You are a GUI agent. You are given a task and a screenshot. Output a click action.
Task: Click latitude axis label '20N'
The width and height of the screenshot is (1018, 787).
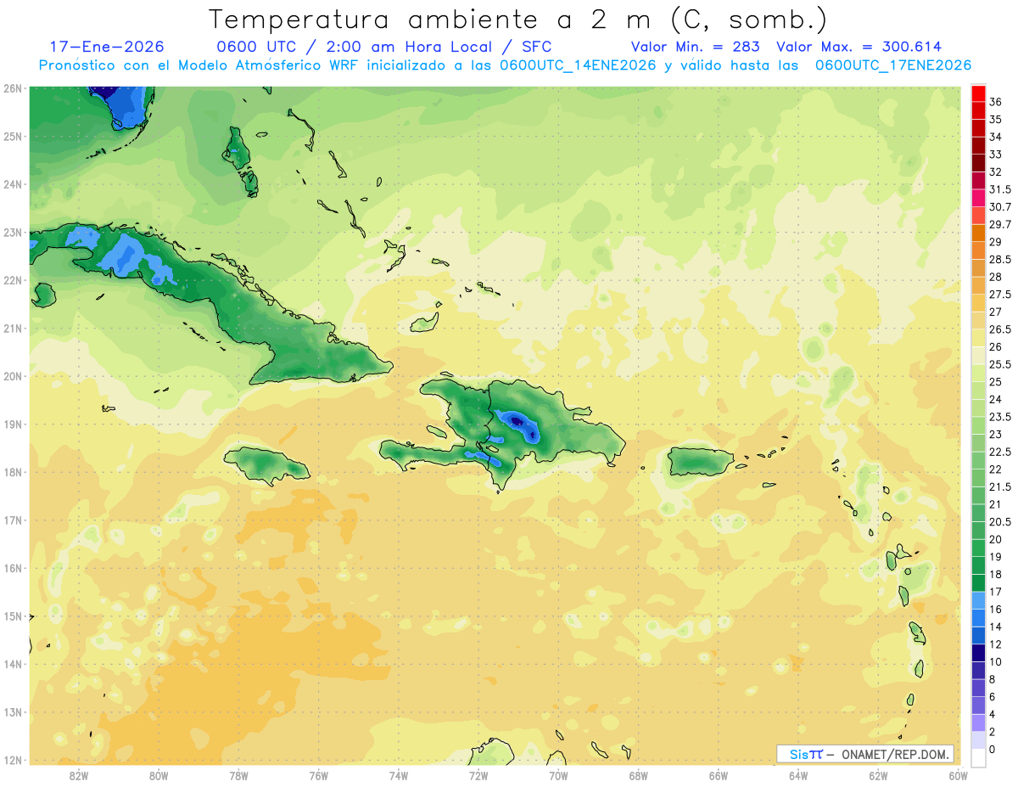point(13,376)
